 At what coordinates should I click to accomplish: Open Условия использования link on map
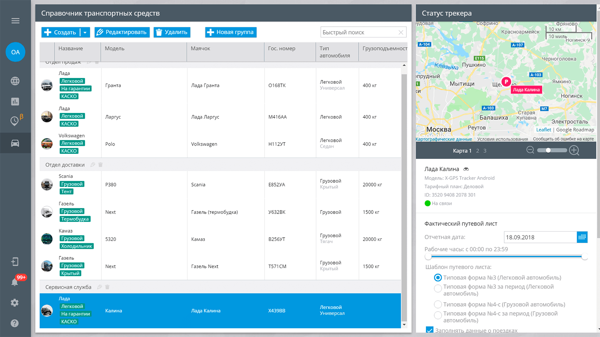[x=502, y=139]
